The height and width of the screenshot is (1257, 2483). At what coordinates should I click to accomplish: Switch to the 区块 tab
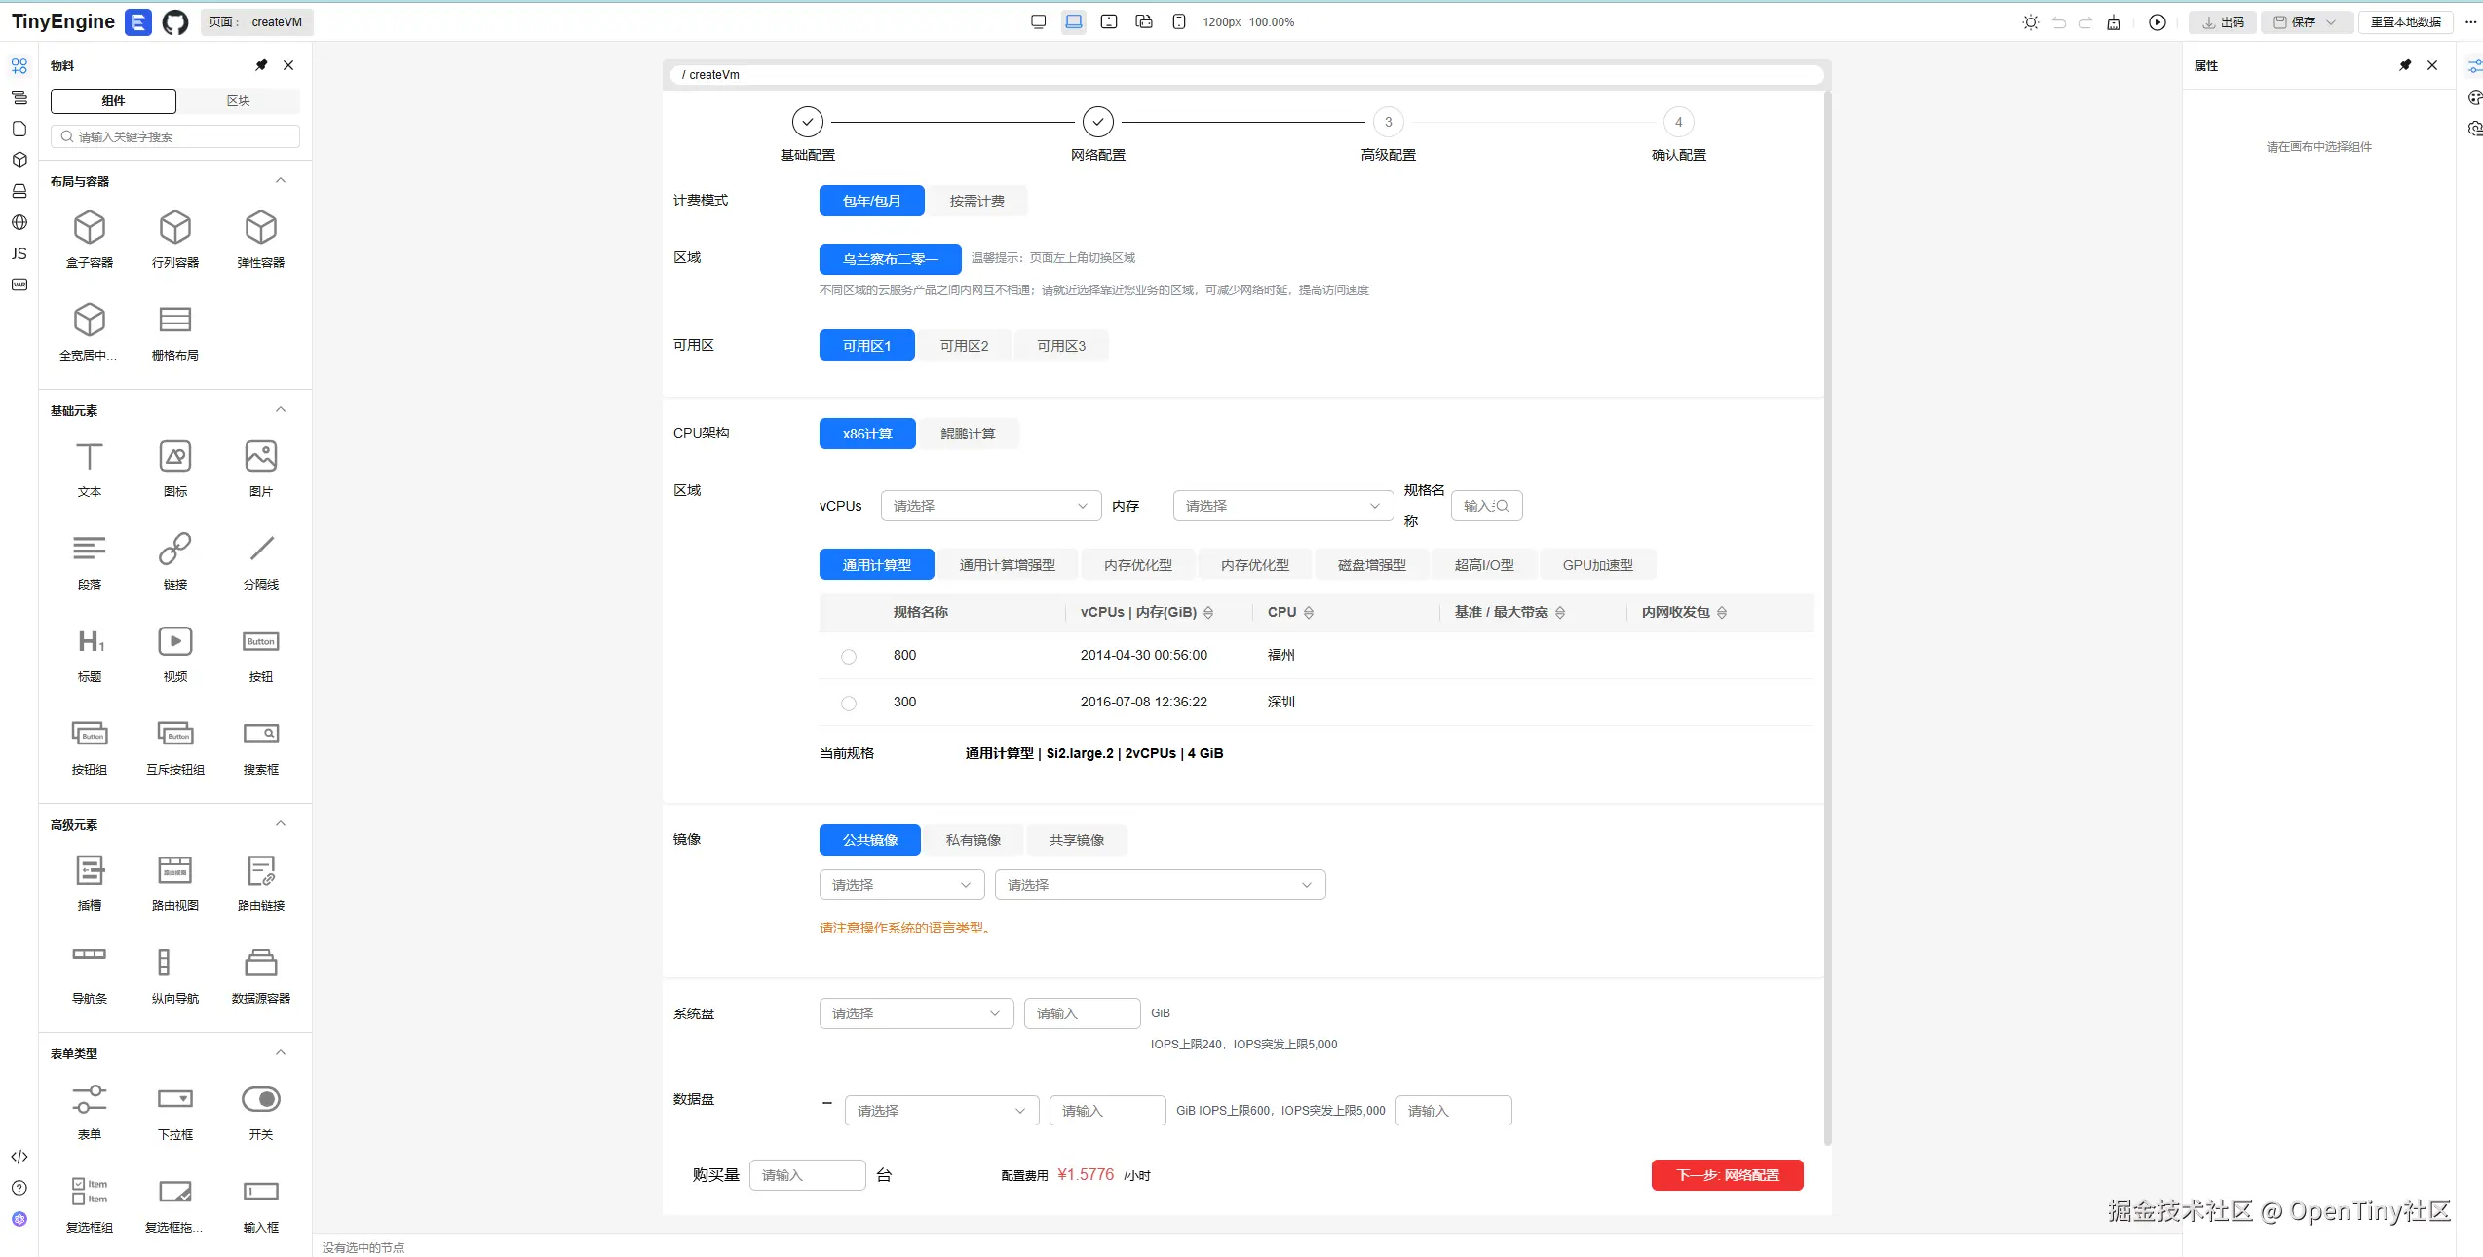[238, 101]
